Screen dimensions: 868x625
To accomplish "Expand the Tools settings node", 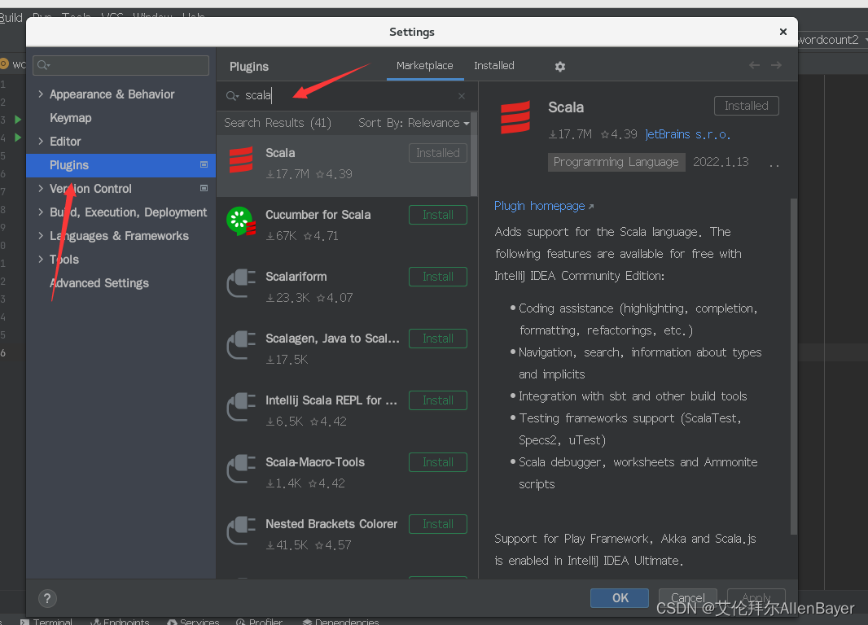I will [x=41, y=259].
